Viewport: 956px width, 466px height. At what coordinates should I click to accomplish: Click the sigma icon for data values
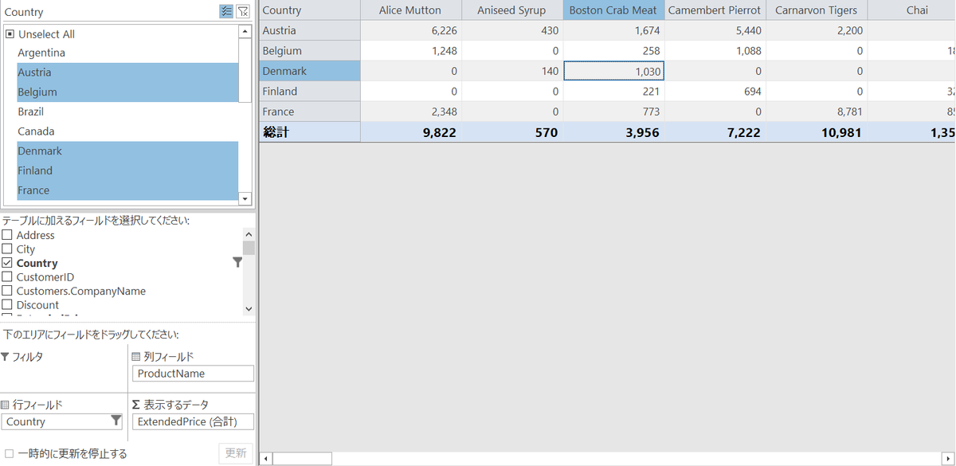(x=136, y=405)
